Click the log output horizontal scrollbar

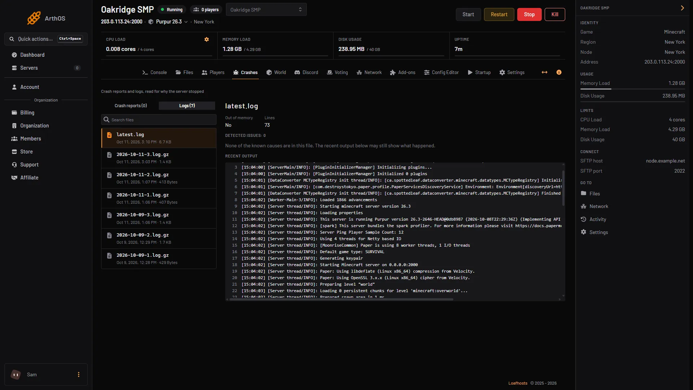coord(341,299)
